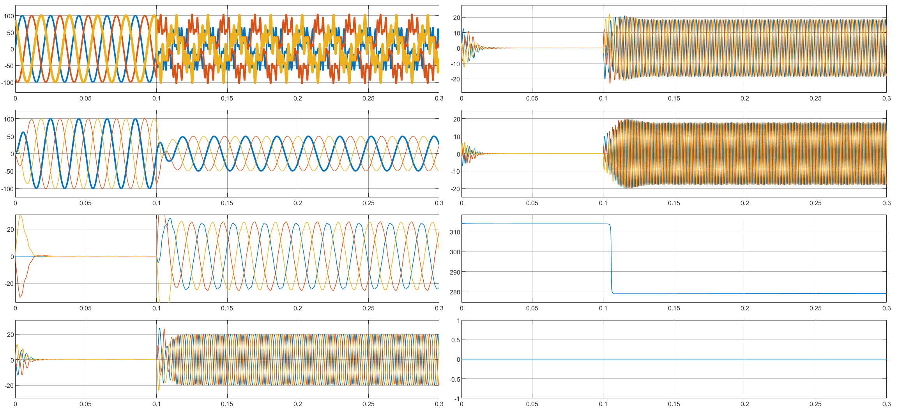Click the "-50" y-axis label of second-left plot
The image size is (898, 419).
[9, 171]
